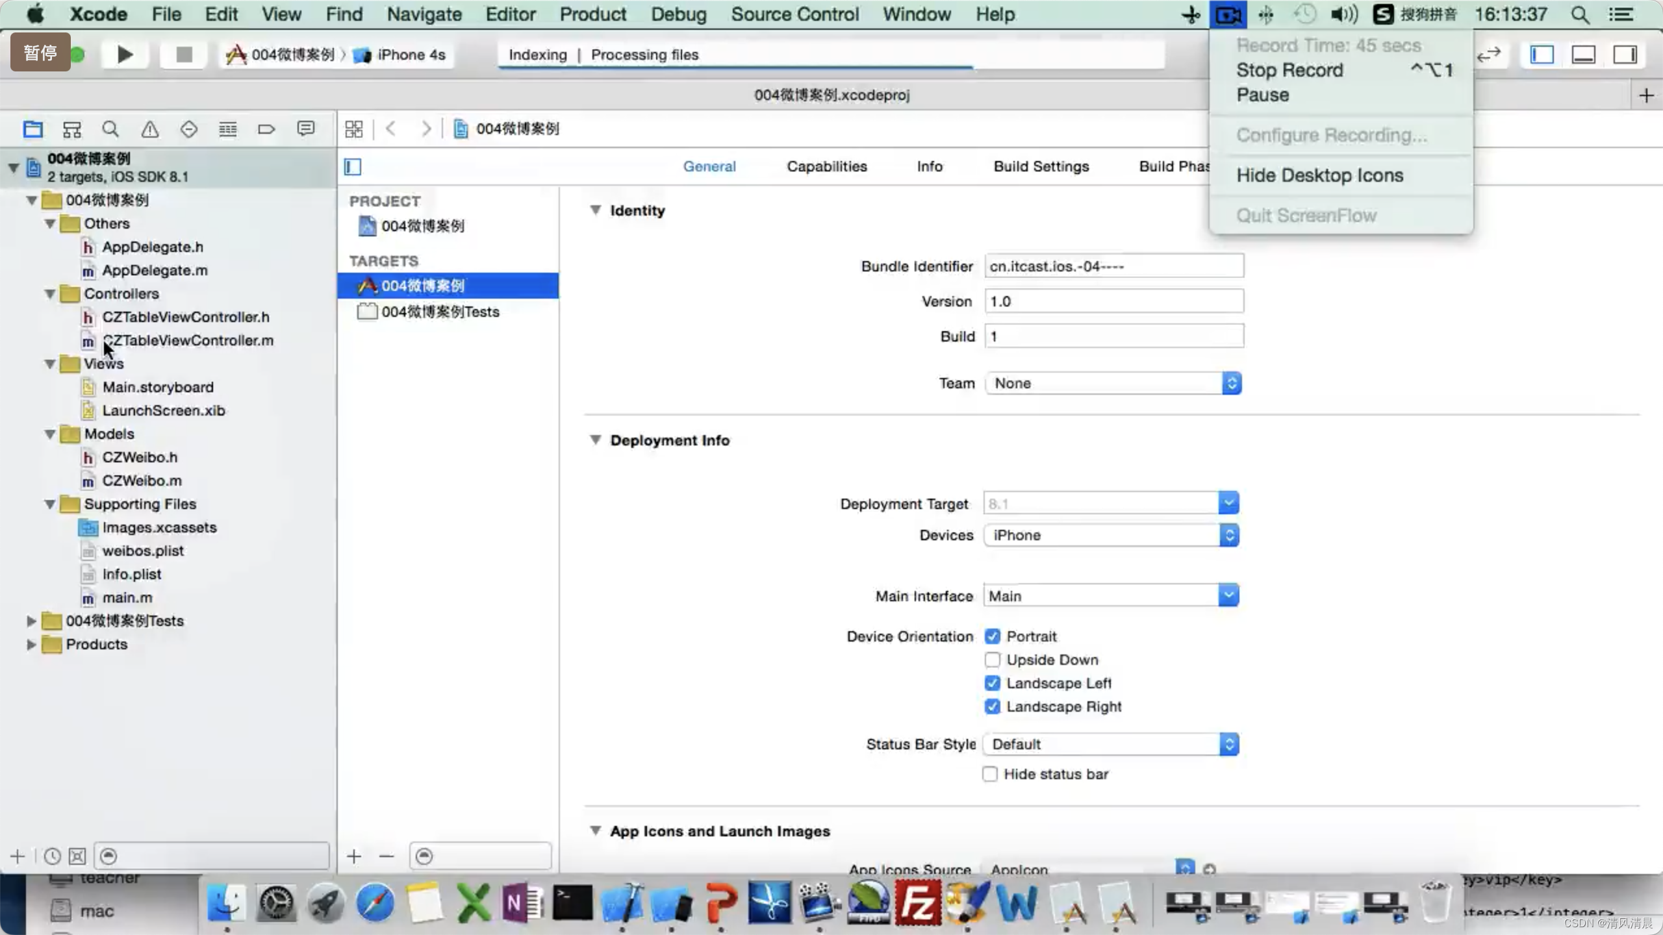This screenshot has height=935, width=1663.
Task: Toggle Portrait device orientation checkbox
Action: pos(991,636)
